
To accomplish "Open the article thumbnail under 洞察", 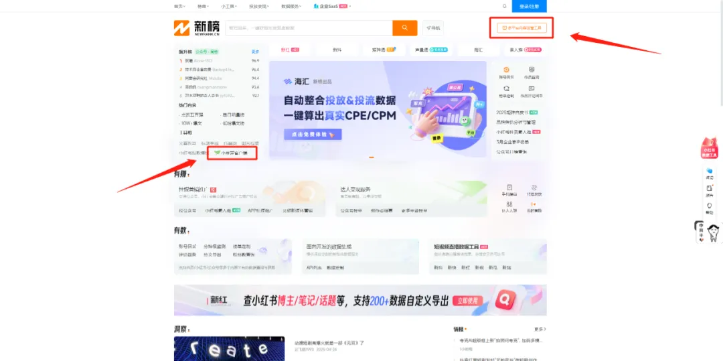I will coord(229,348).
